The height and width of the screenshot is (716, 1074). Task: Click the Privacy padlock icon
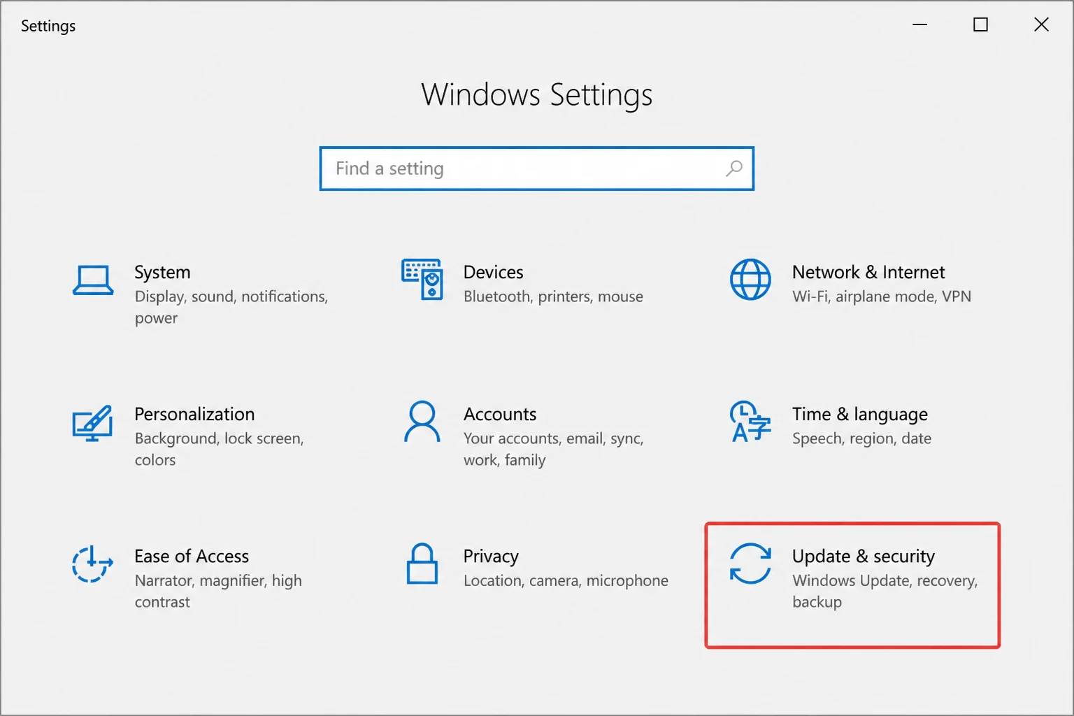[x=422, y=564]
